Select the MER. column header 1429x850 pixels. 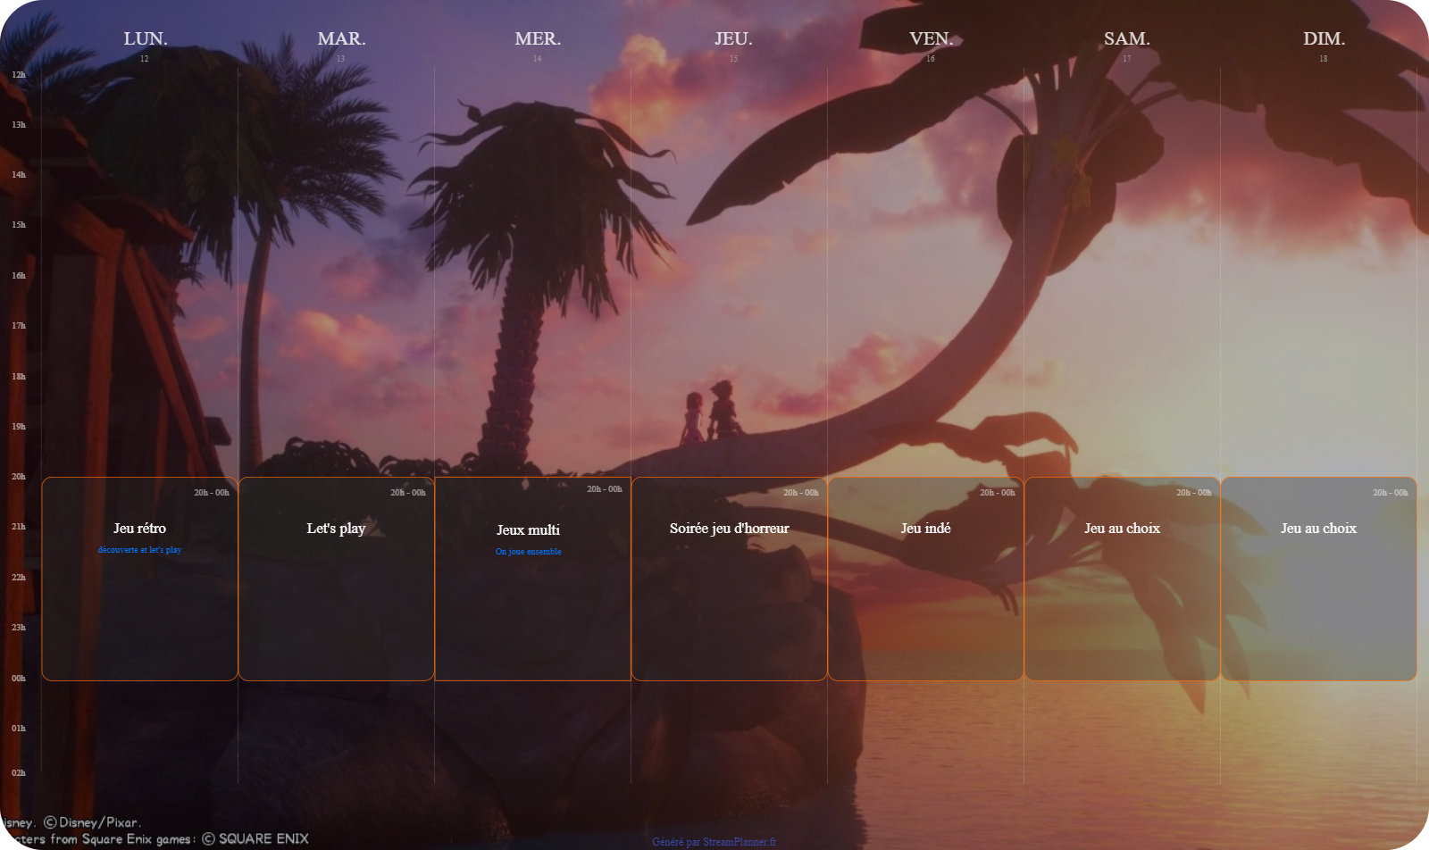point(538,38)
